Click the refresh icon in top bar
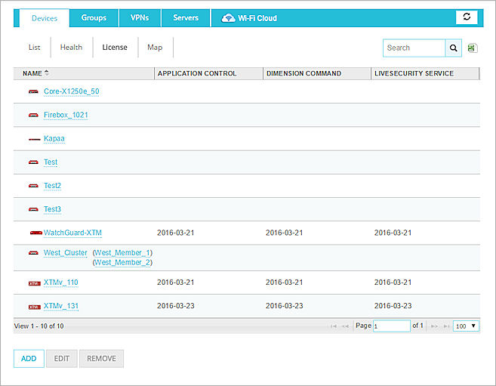This screenshot has height=386, width=496. click(x=467, y=17)
